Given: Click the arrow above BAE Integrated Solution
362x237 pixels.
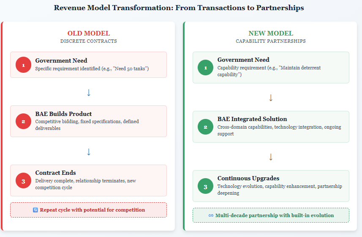Looking at the screenshot, I should pos(271,98).
